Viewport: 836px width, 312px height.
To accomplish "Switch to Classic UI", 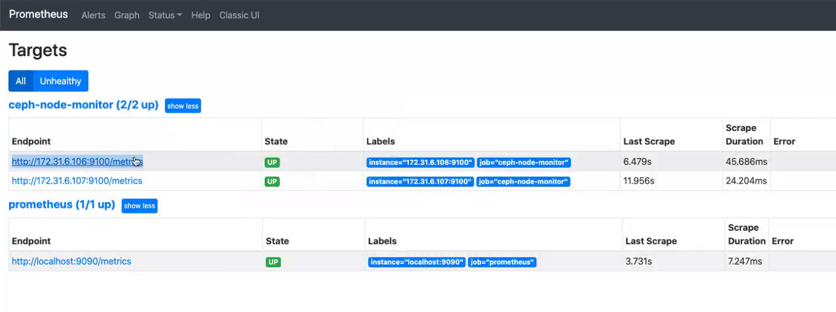I will tap(239, 15).
